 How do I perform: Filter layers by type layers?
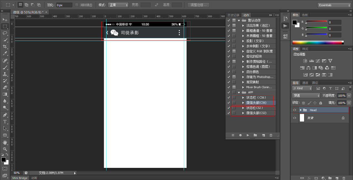pyautogui.click(x=330, y=88)
